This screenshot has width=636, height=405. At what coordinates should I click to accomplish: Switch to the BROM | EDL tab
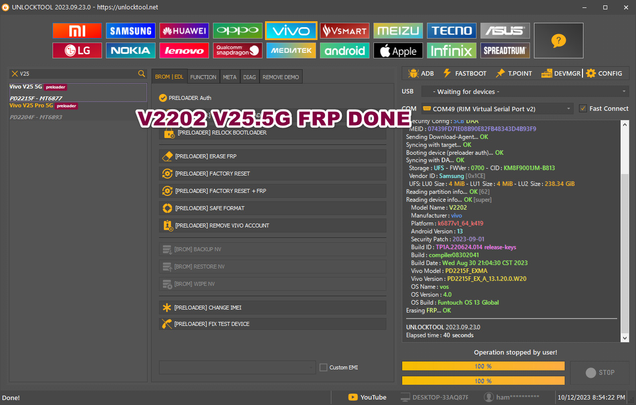169,77
